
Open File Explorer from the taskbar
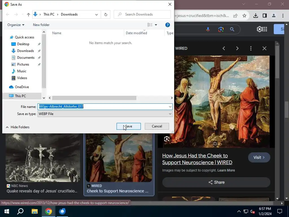pyautogui.click(x=34, y=211)
